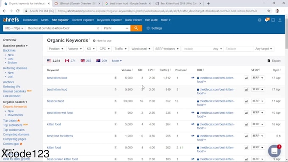Bookmark this page with star icon

269,11
